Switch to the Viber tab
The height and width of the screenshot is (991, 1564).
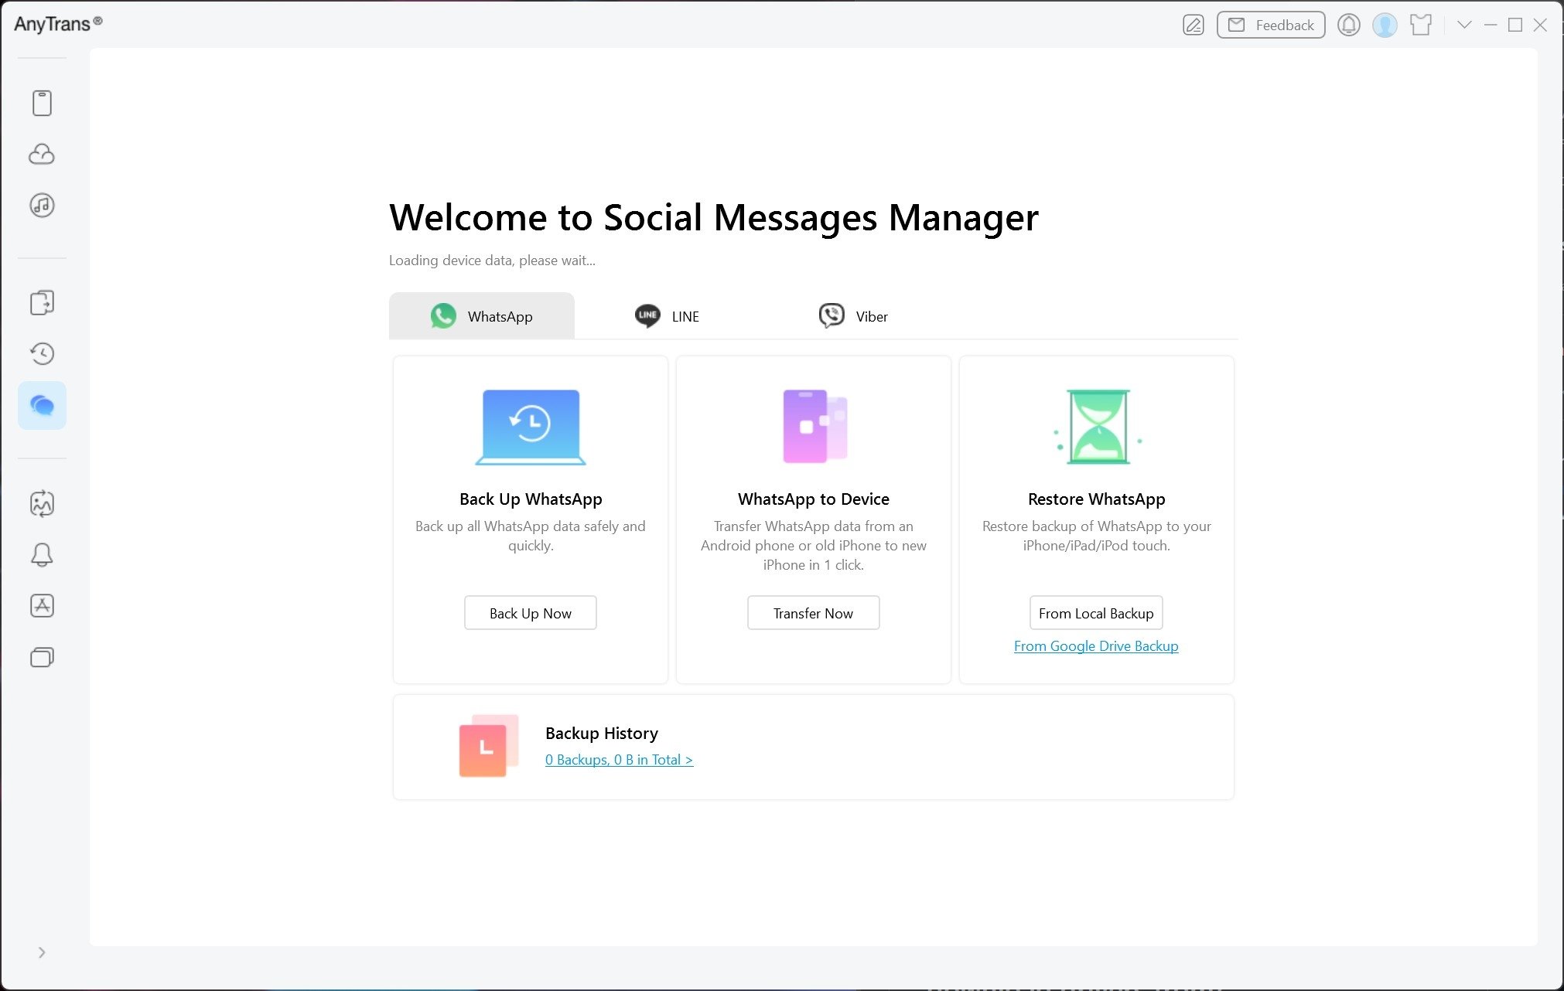click(x=854, y=317)
